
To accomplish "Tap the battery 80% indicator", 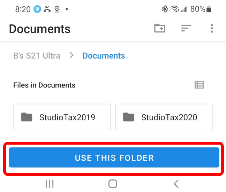I will 201,9.
